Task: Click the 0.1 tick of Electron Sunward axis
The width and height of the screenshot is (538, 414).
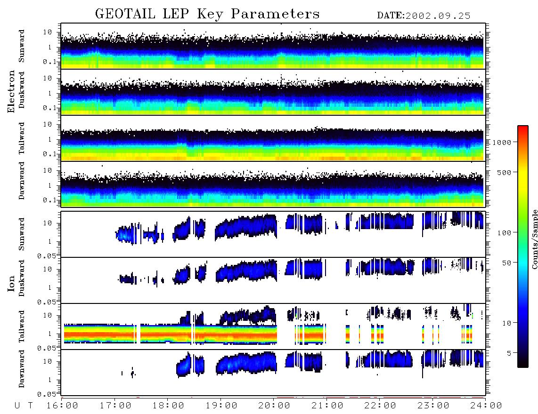Action: [49, 62]
